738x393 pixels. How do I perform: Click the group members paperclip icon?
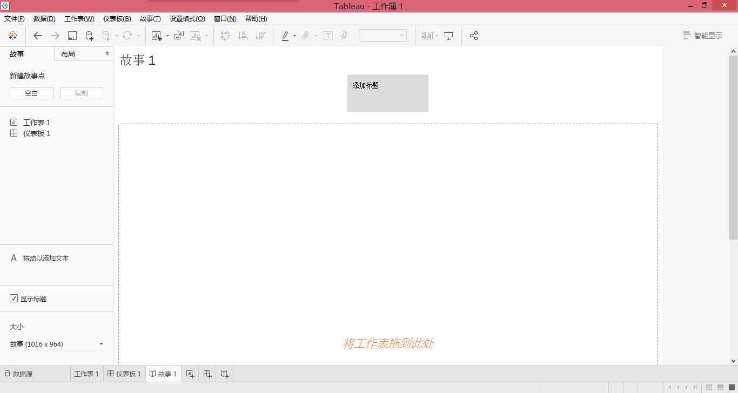coord(305,36)
